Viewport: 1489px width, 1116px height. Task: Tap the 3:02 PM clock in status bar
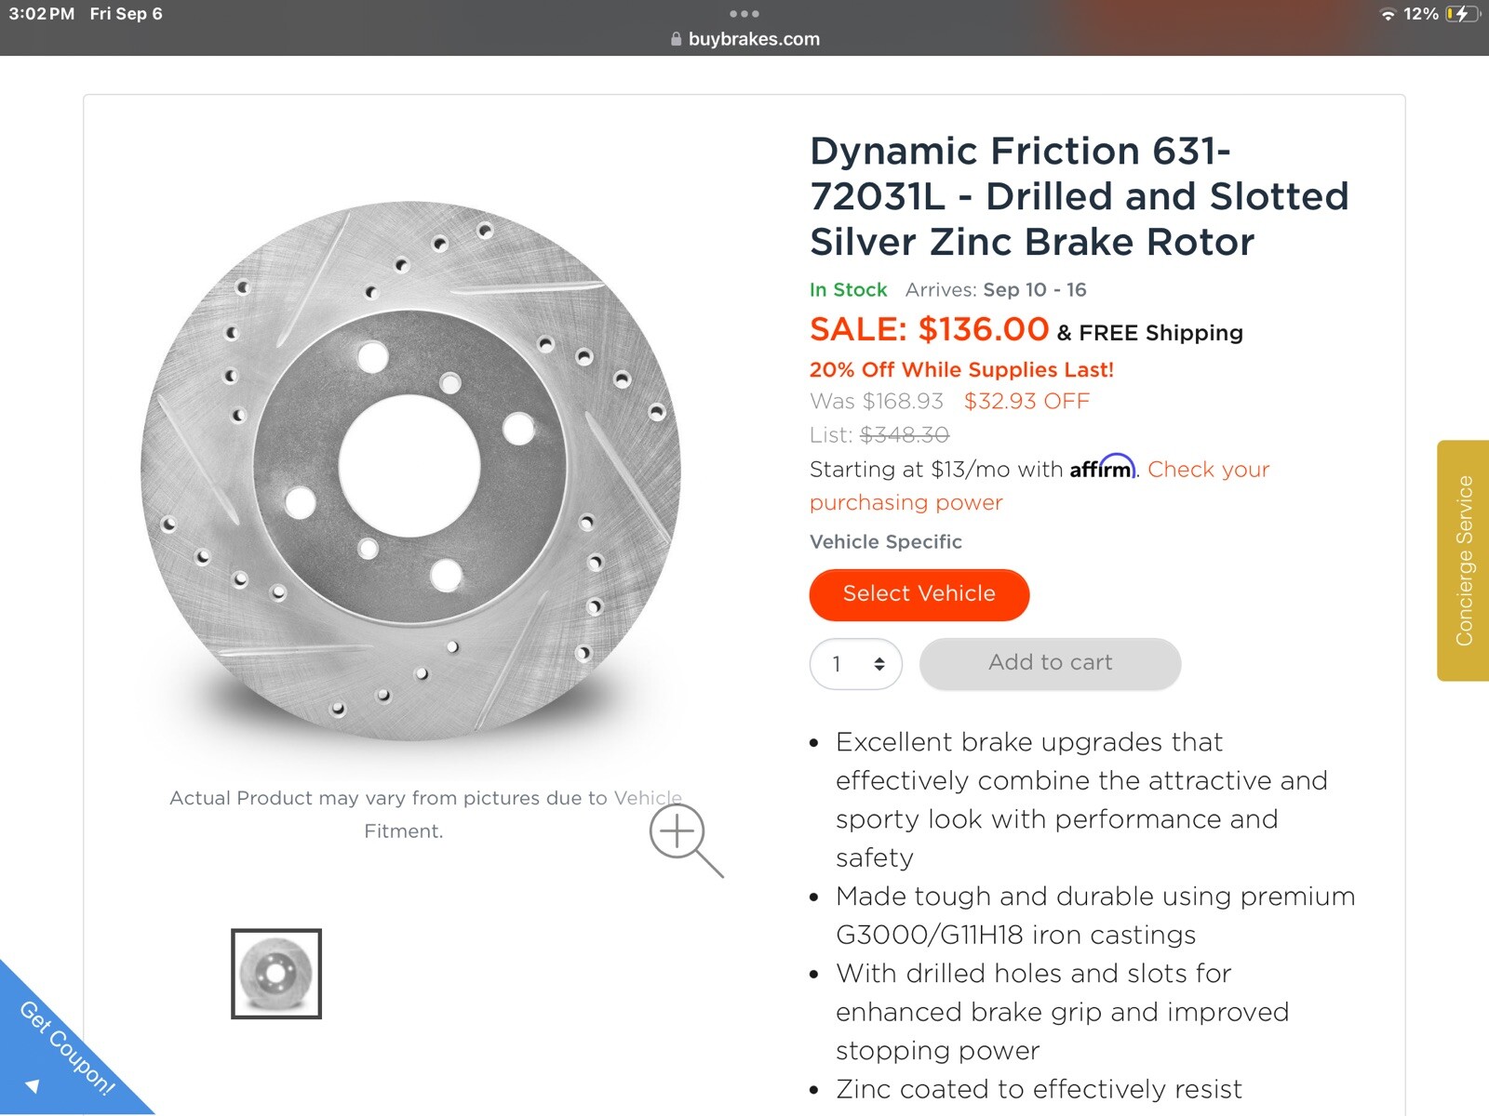click(42, 14)
